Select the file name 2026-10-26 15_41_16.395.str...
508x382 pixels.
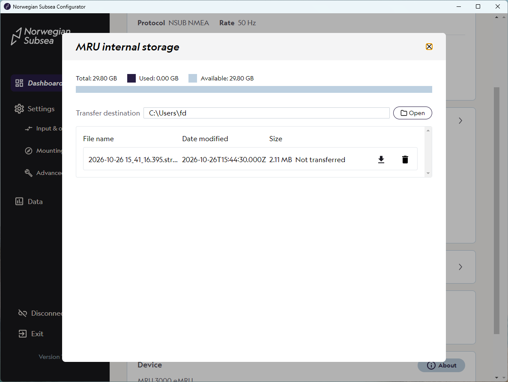(133, 160)
